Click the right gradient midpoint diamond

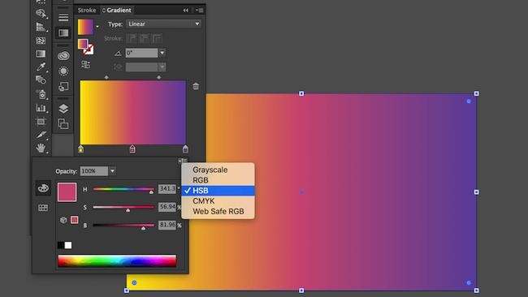point(159,77)
